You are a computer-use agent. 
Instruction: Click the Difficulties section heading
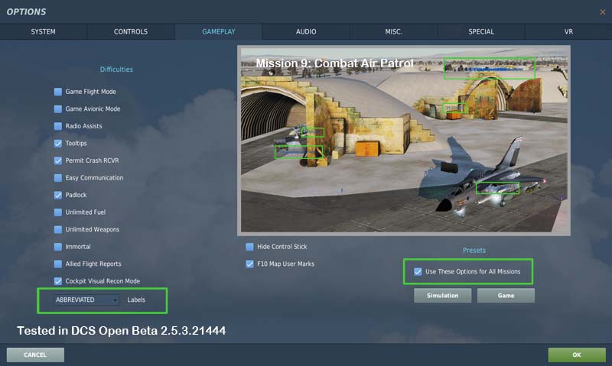pos(116,70)
